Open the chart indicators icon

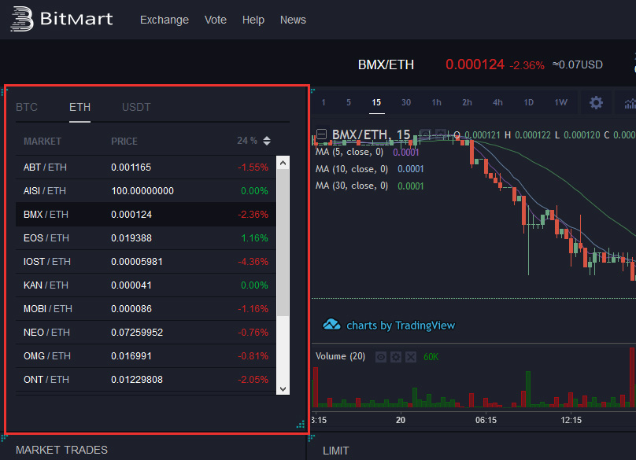(x=630, y=103)
